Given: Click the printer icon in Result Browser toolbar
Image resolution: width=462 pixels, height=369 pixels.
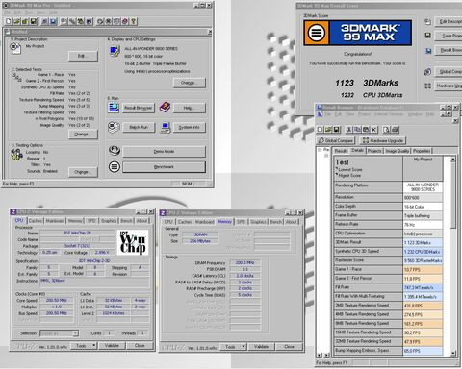Looking at the screenshot, I should [395, 130].
